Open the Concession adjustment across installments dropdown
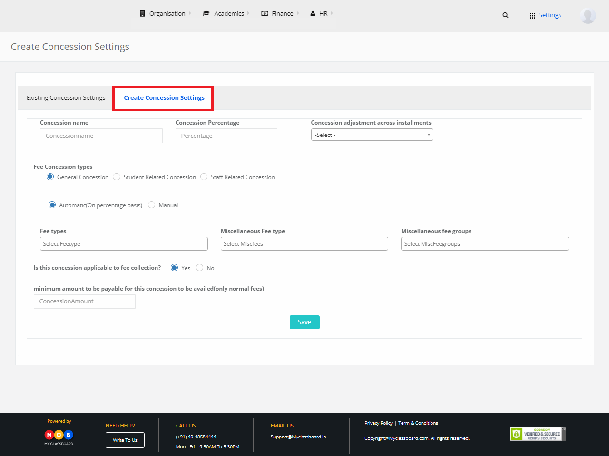Image resolution: width=609 pixels, height=456 pixels. (x=372, y=135)
